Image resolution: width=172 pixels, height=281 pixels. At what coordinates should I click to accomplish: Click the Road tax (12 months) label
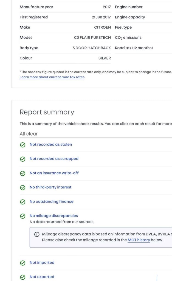134,48
